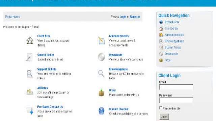
Task: Click the Submit Ticket pencil icon
Action: 29,57
